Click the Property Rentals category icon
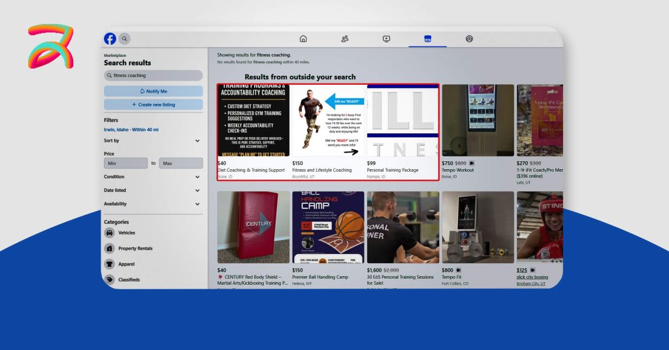This screenshot has height=350, width=669. click(x=110, y=248)
